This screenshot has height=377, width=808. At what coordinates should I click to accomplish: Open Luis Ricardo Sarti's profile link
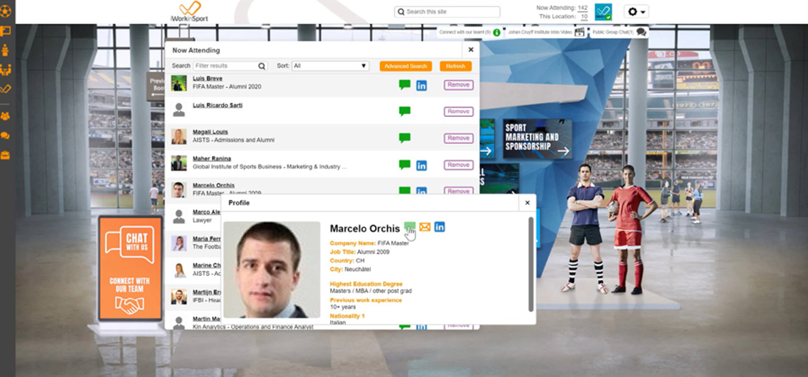point(217,105)
